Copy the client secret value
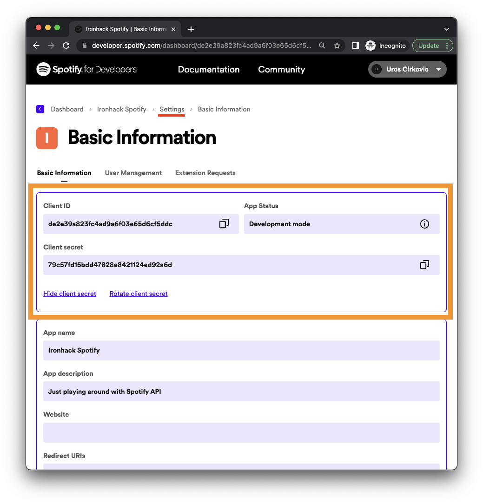The height and width of the screenshot is (504, 483). coord(424,264)
